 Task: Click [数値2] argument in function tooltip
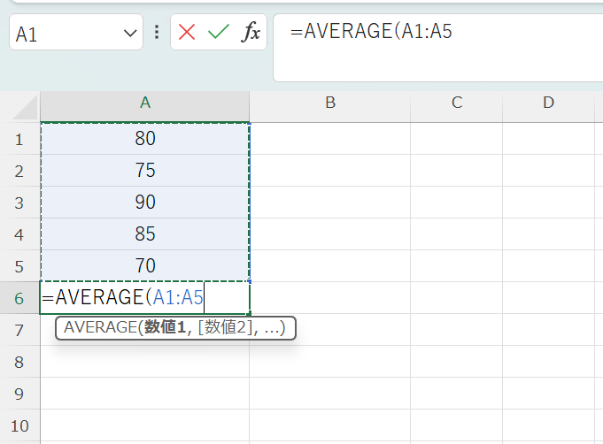(x=227, y=329)
